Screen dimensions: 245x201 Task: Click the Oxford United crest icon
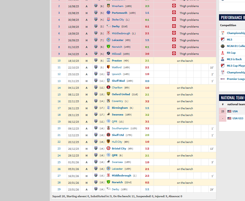(108, 94)
